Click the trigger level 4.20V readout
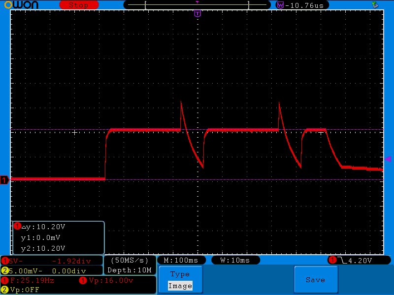This screenshot has width=394, height=295. (x=360, y=261)
